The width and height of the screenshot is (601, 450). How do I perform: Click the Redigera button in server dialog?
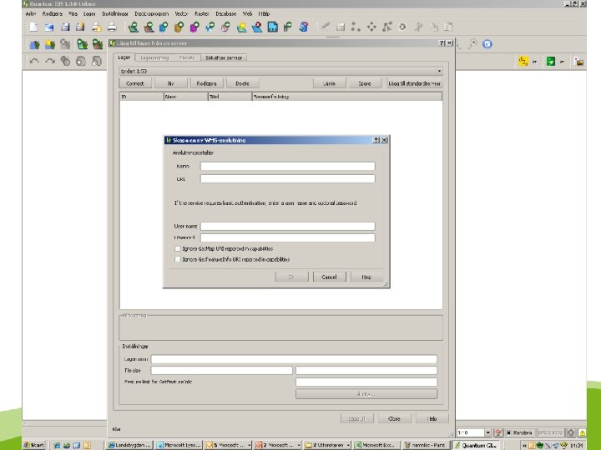(x=207, y=83)
